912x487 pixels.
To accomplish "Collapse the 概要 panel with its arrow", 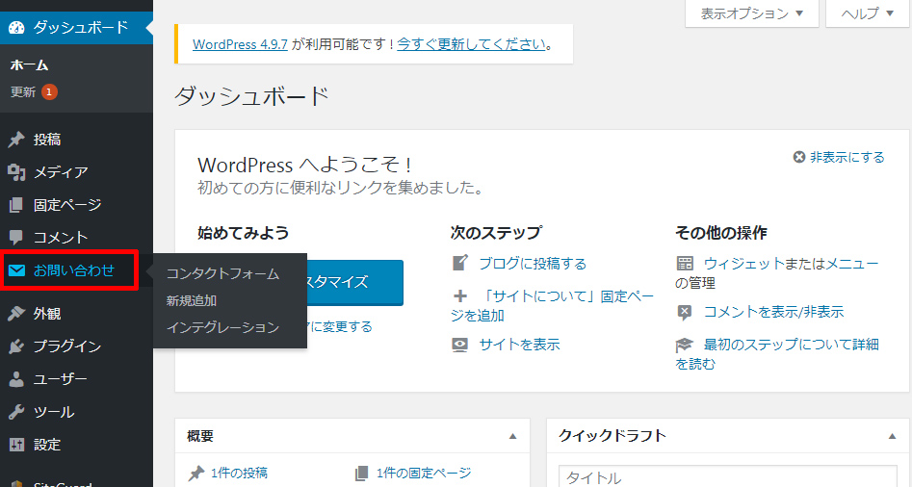I will click(x=513, y=436).
